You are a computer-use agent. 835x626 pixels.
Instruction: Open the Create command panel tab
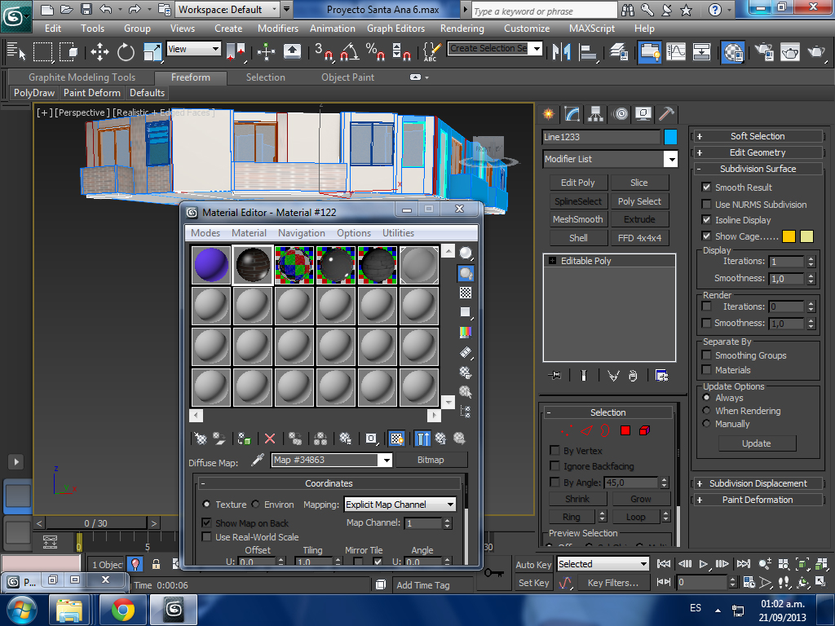(x=548, y=113)
